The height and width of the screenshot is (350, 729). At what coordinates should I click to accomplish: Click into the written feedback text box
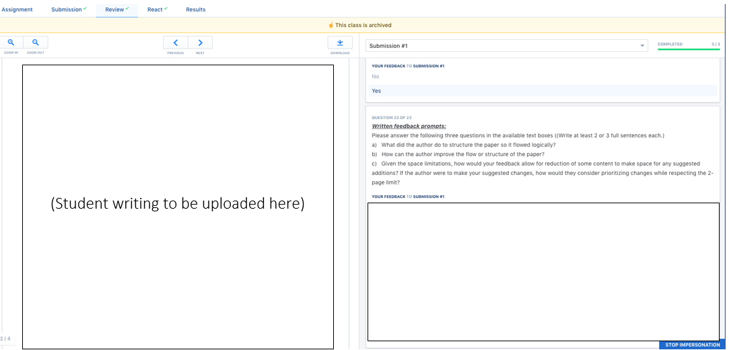[543, 271]
